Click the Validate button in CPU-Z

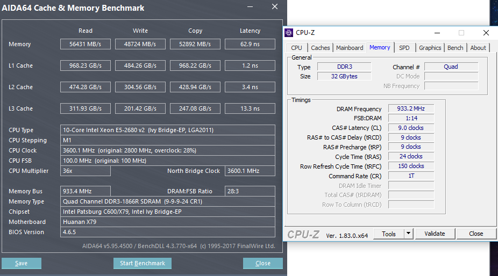tap(435, 234)
